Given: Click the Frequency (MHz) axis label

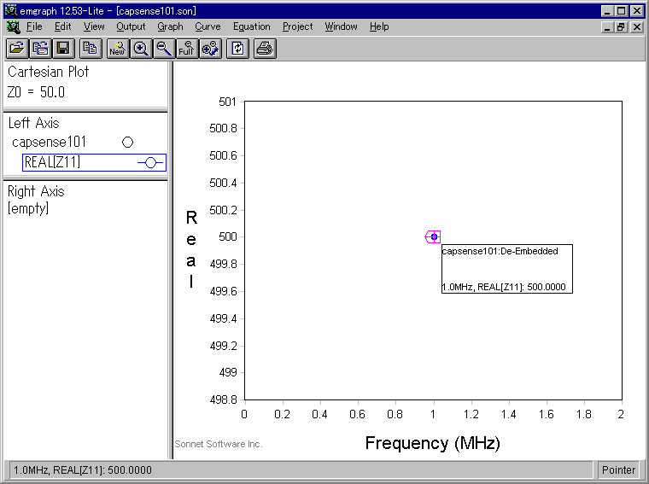Looking at the screenshot, I should (x=433, y=443).
